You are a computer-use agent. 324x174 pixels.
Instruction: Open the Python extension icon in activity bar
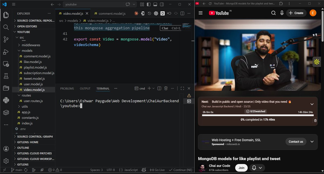[6, 100]
